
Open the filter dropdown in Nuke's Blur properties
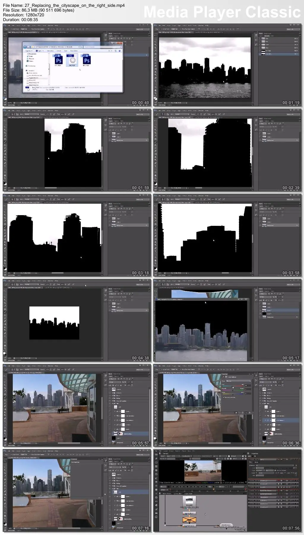(x=260, y=470)
